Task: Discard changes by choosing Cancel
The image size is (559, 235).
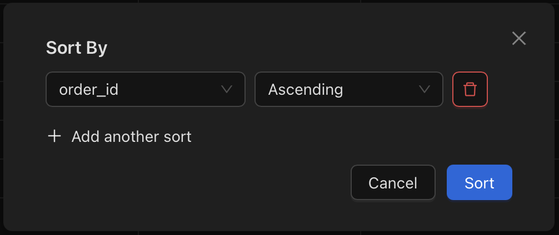Action: pos(393,182)
